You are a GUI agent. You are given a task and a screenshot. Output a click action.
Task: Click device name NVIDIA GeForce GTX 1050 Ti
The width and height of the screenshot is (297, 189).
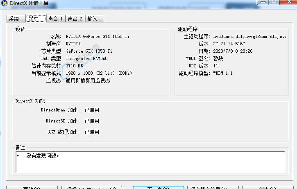point(97,36)
